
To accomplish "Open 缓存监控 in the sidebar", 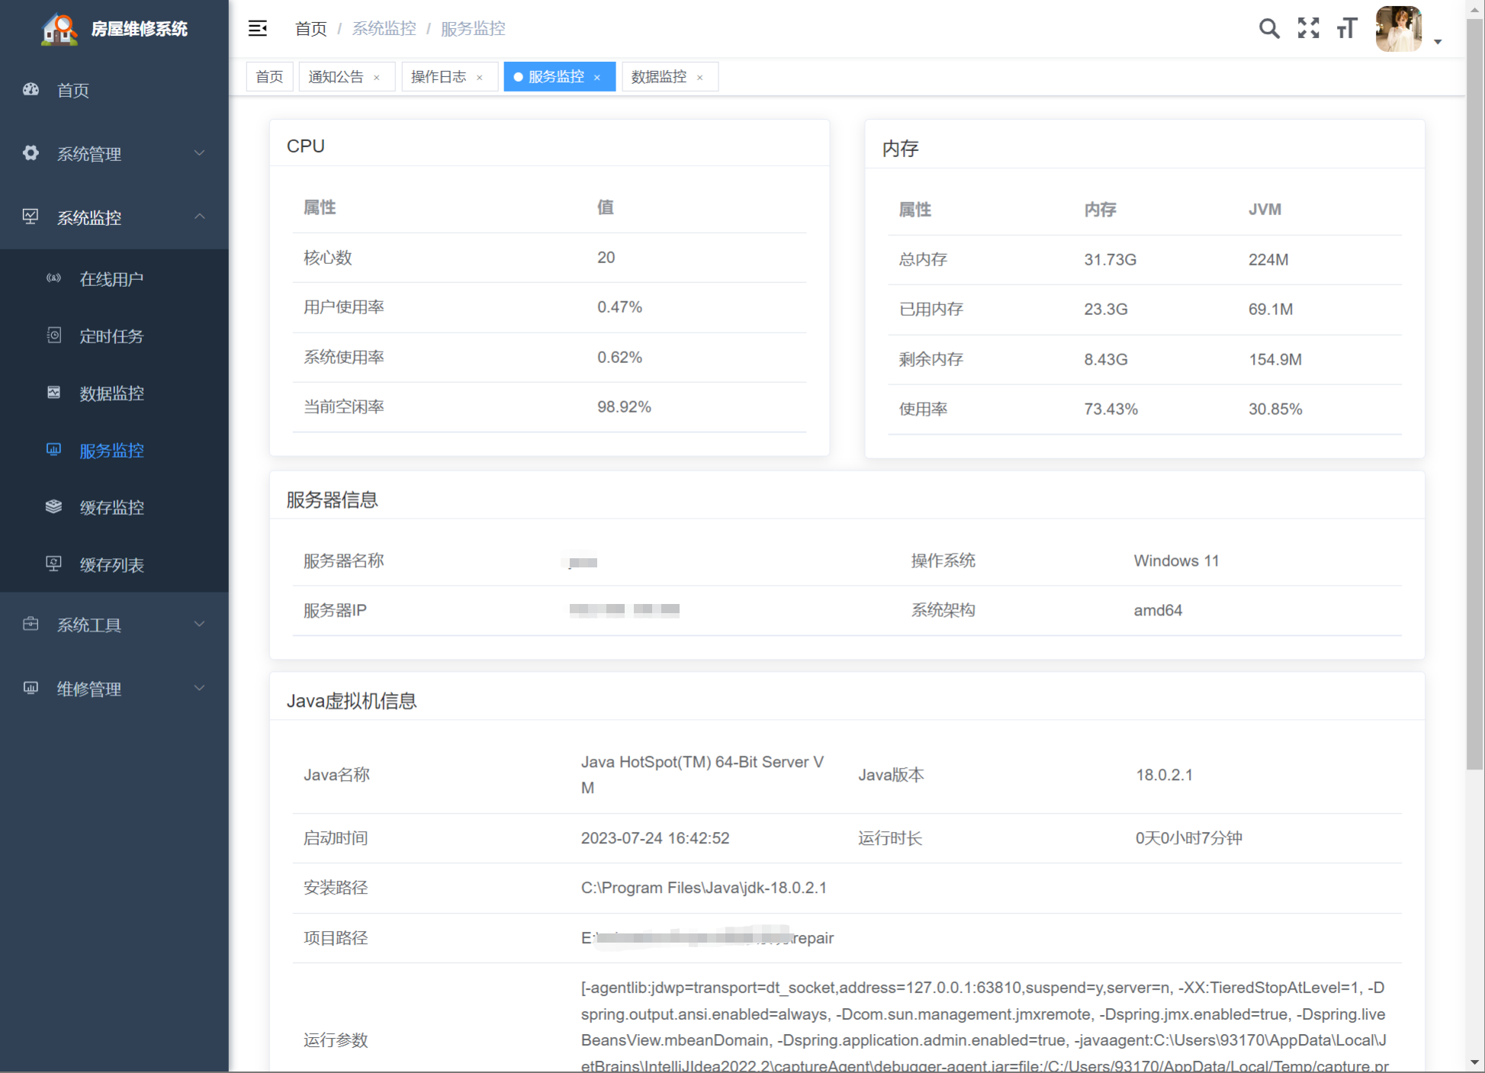I will click(111, 508).
